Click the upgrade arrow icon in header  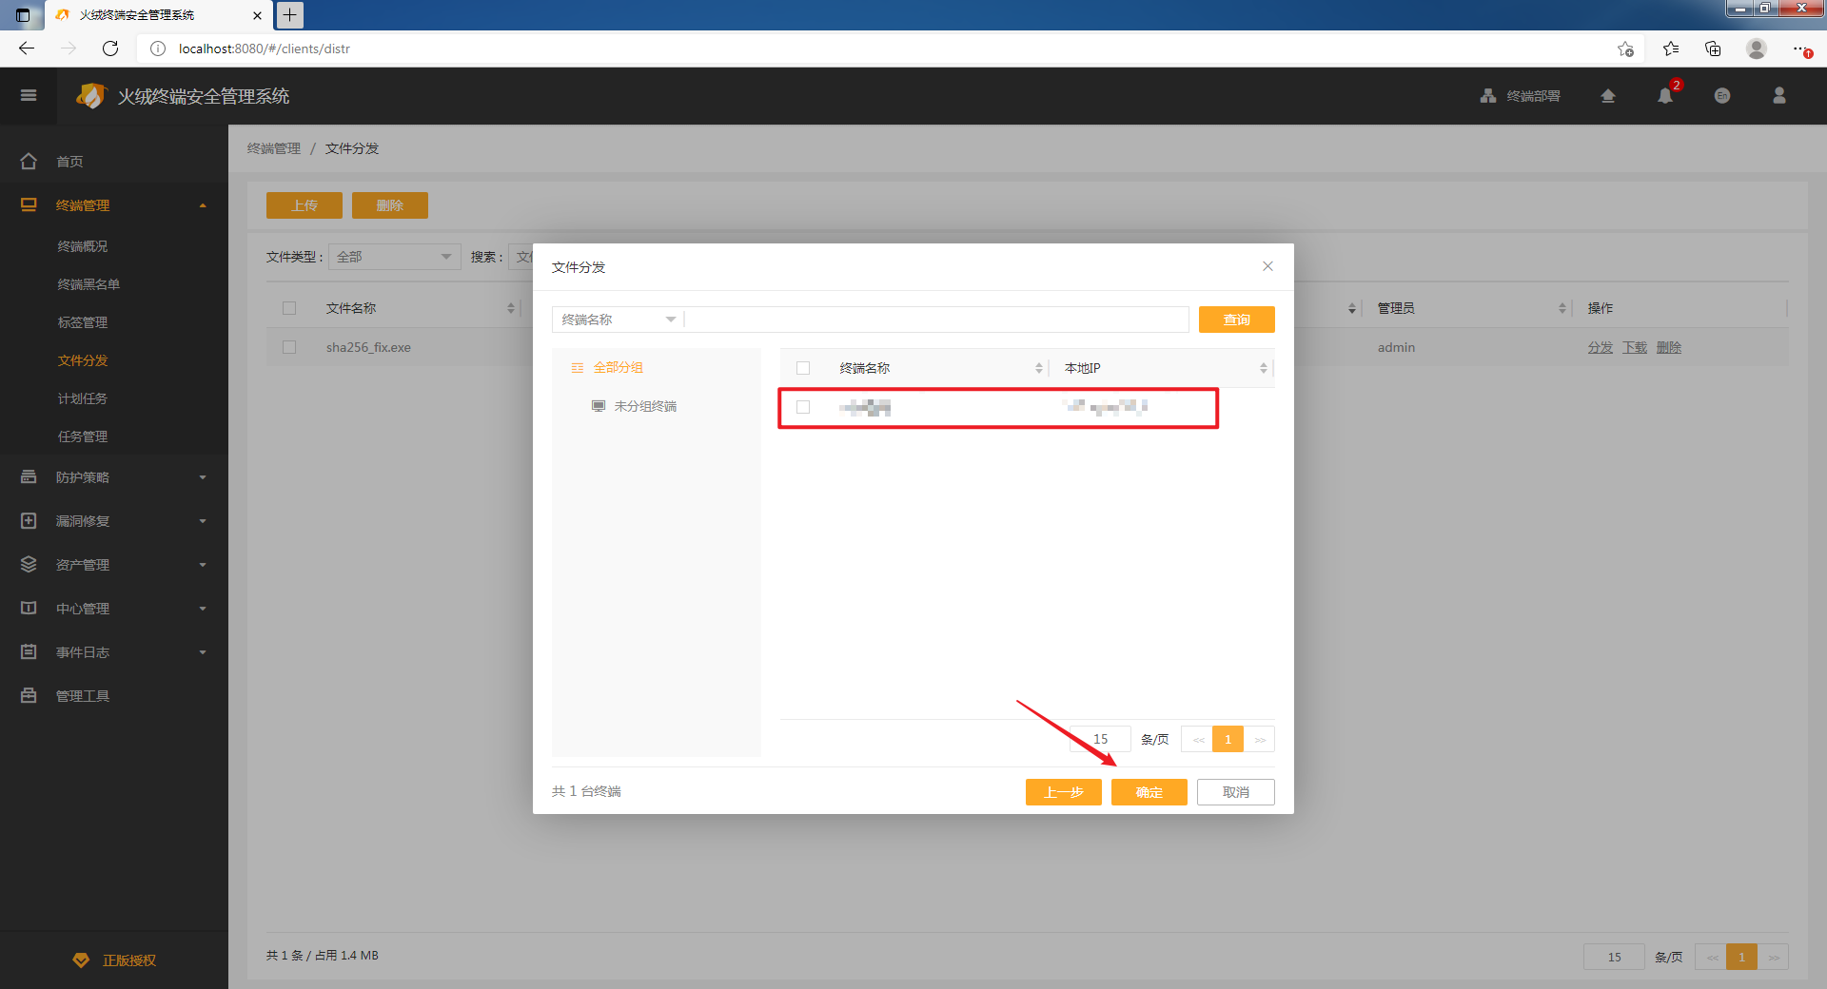click(x=1608, y=96)
